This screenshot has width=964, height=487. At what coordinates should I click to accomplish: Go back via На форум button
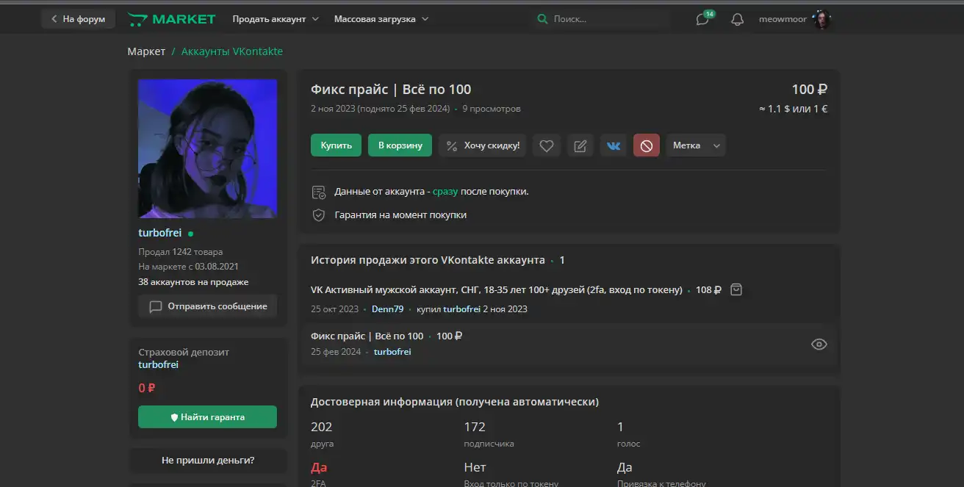coord(78,19)
